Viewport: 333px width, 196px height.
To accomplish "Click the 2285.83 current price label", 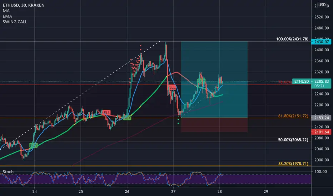I will coord(322,81).
